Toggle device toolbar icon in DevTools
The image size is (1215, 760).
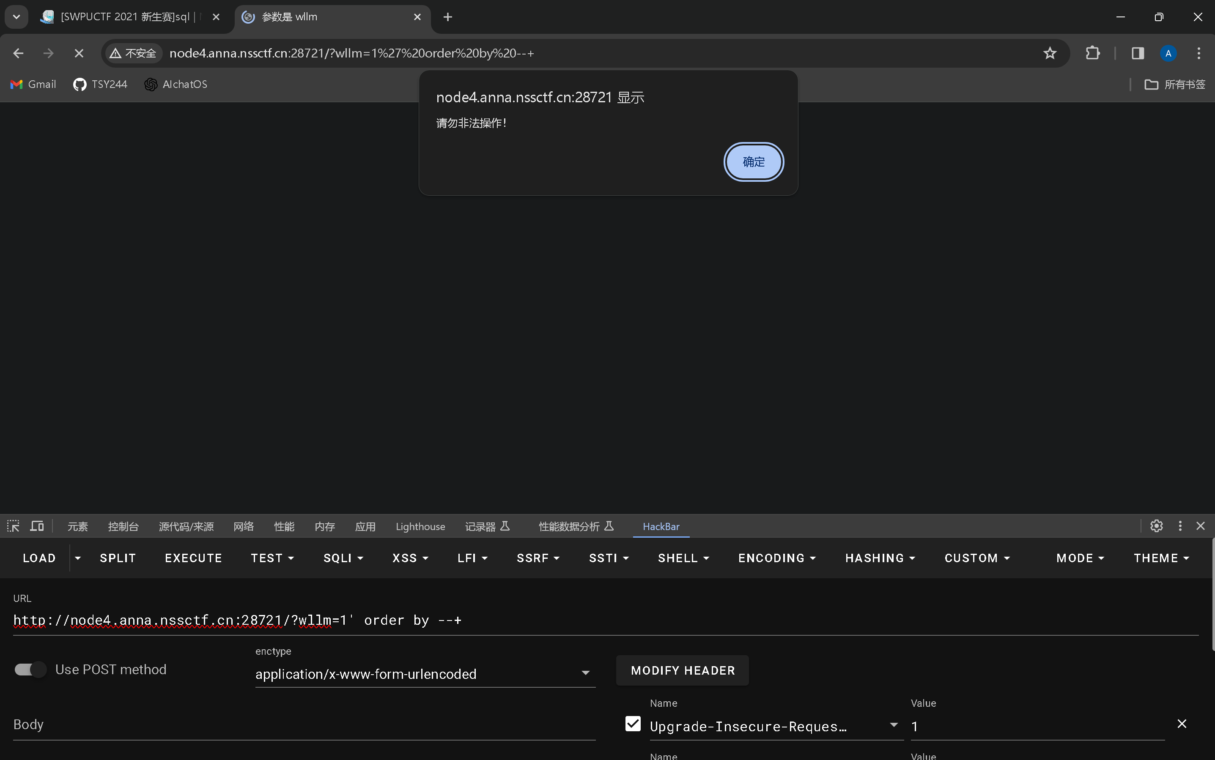coord(37,526)
